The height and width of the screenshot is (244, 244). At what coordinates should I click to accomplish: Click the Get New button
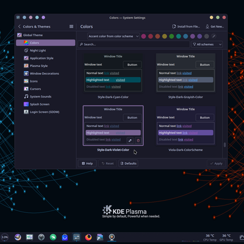pyautogui.click(x=215, y=27)
